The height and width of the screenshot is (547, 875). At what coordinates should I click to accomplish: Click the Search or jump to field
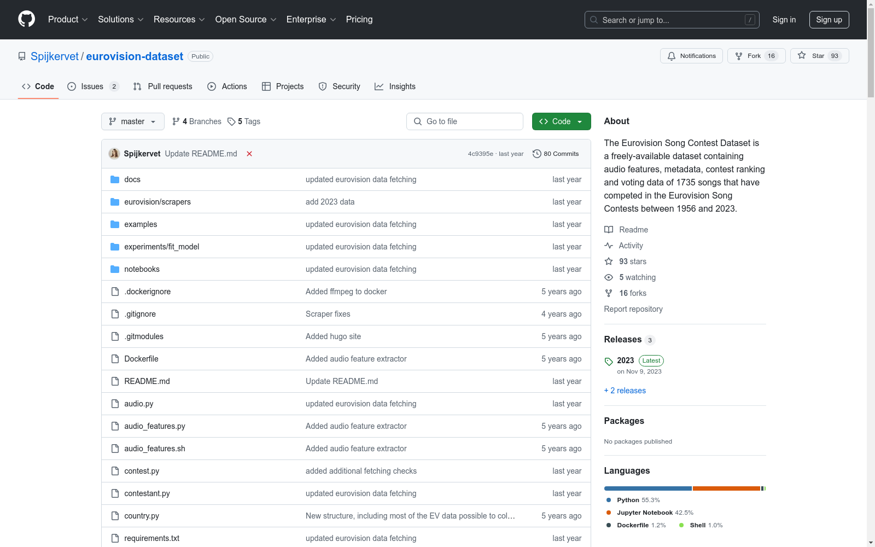[x=672, y=20]
